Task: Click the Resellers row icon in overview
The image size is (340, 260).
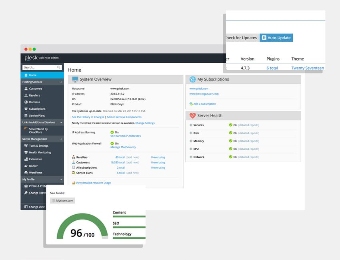Action: [x=74, y=157]
